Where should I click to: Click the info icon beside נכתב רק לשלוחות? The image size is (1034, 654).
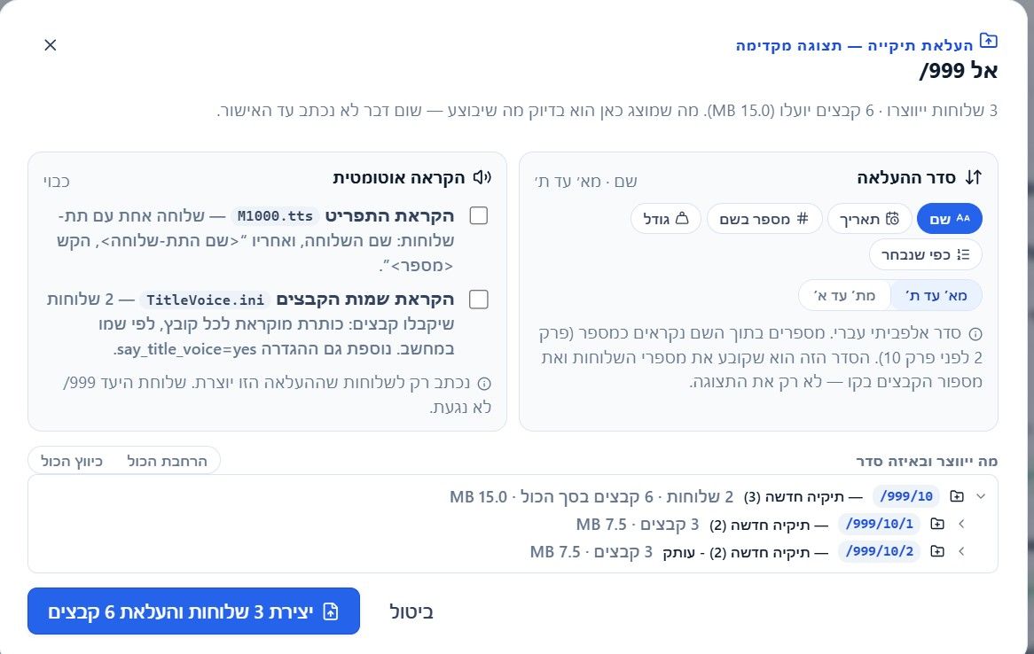point(484,383)
